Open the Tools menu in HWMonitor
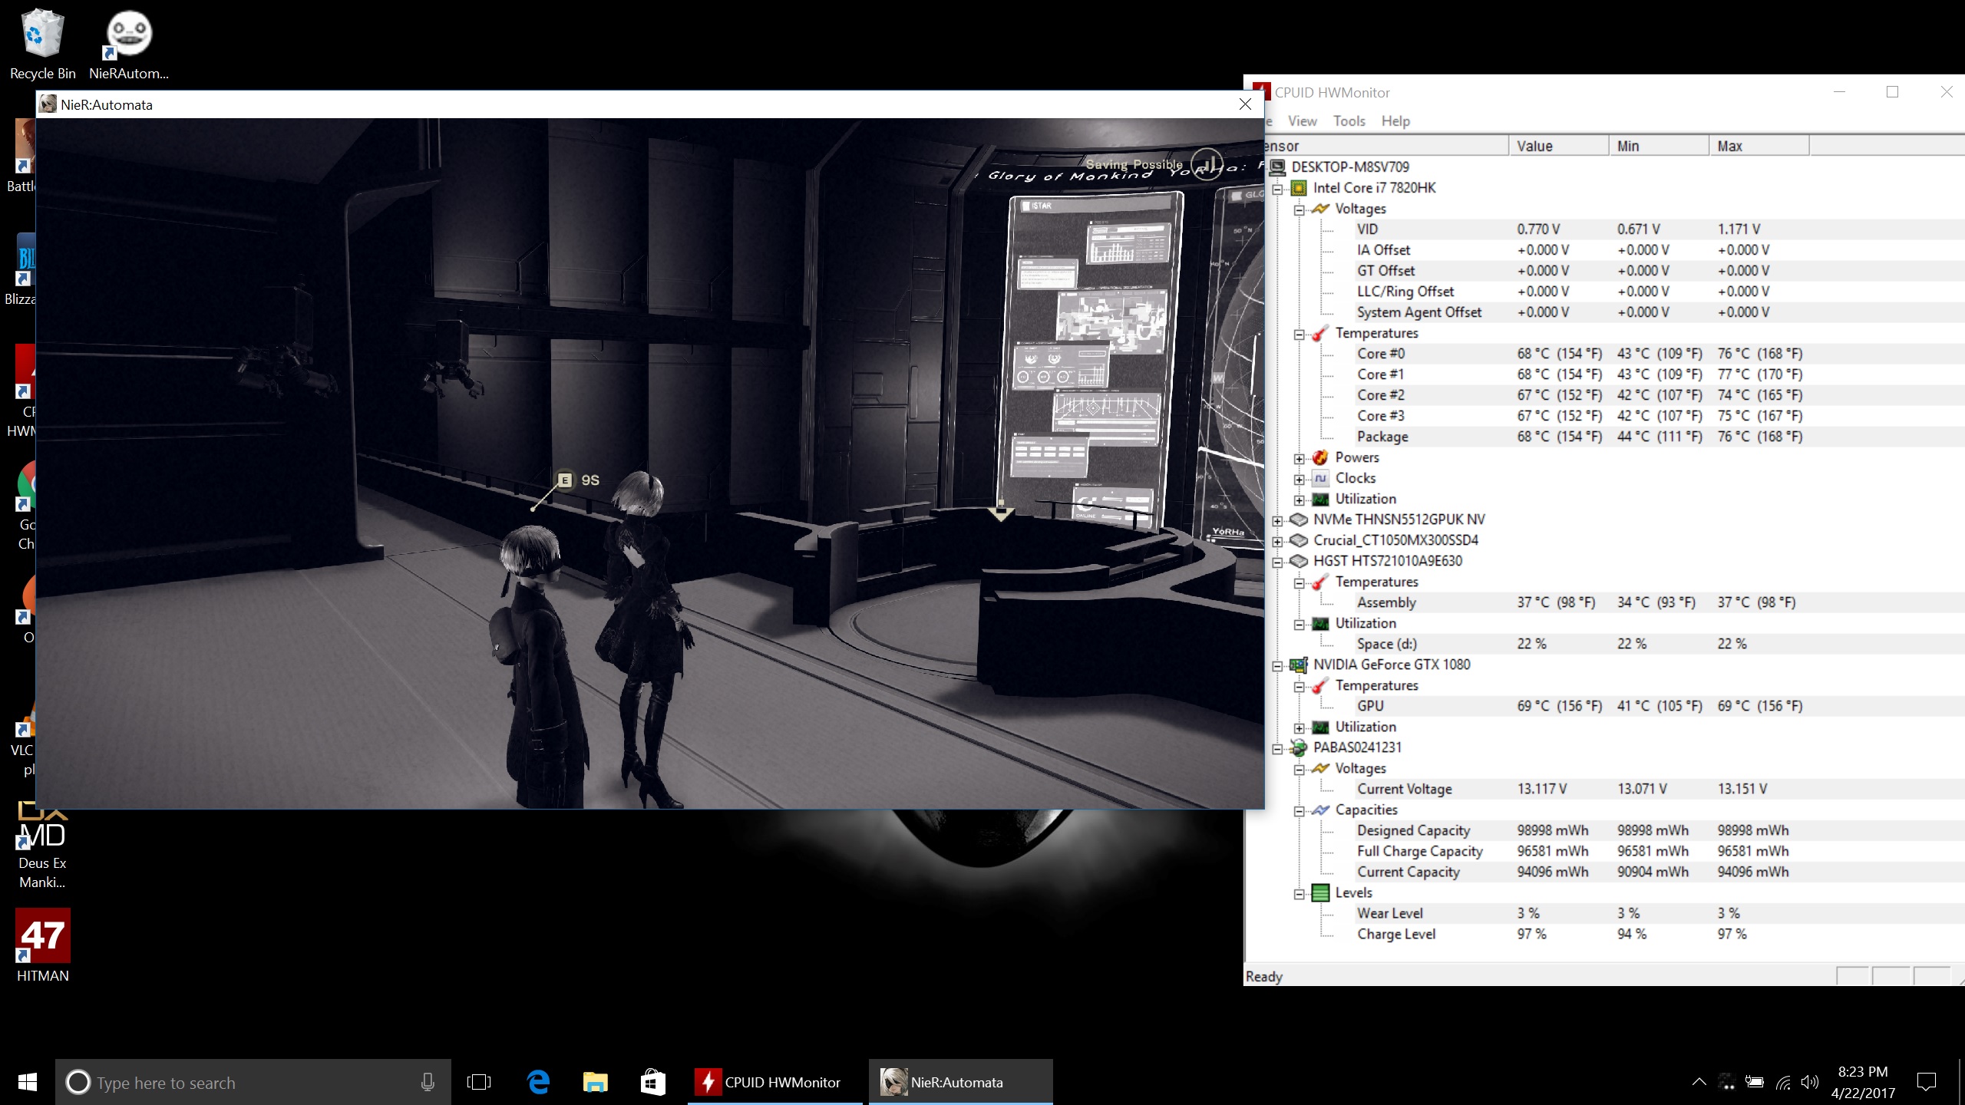Viewport: 1965px width, 1105px height. 1349,121
